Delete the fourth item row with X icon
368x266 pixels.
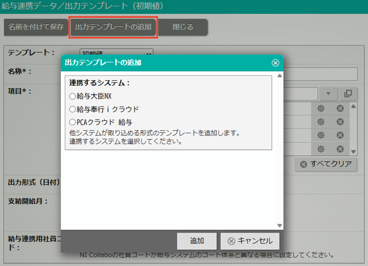(x=340, y=148)
